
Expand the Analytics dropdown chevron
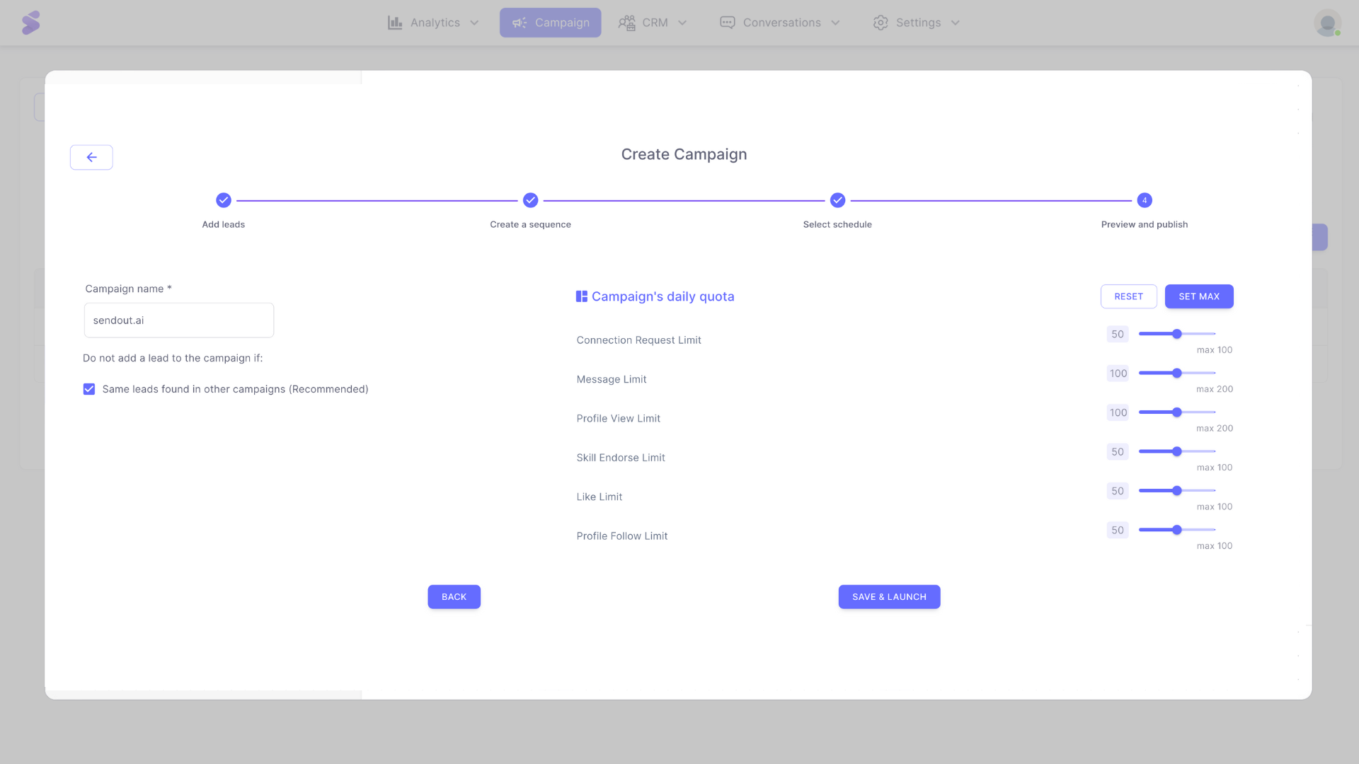473,23
